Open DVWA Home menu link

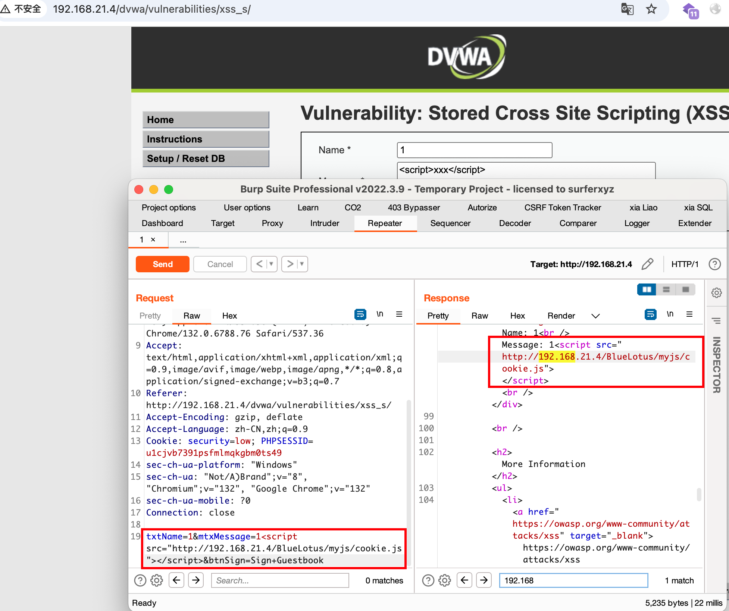(206, 120)
